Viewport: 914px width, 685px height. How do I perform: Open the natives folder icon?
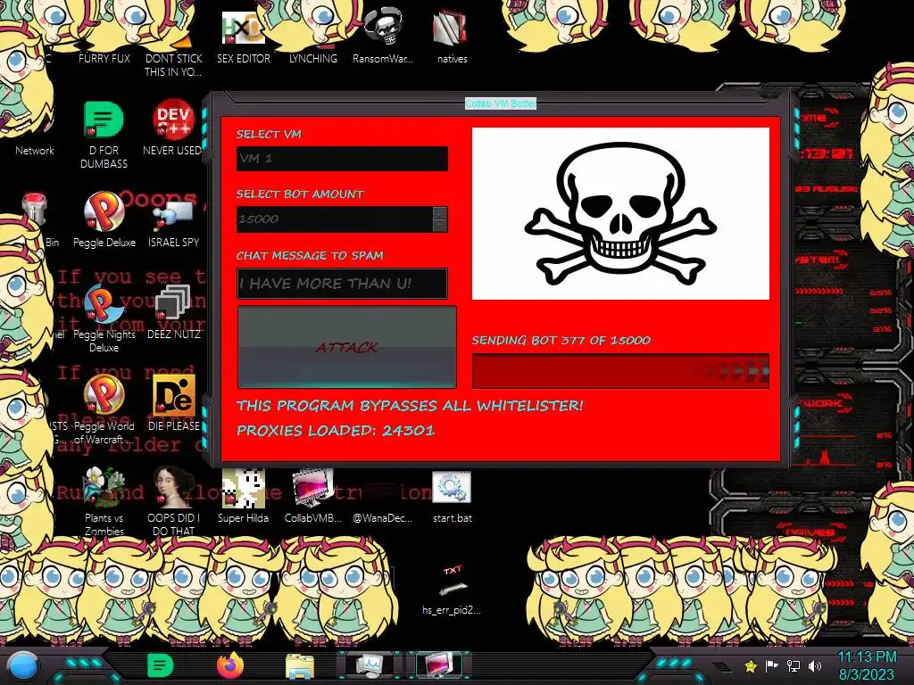(451, 28)
